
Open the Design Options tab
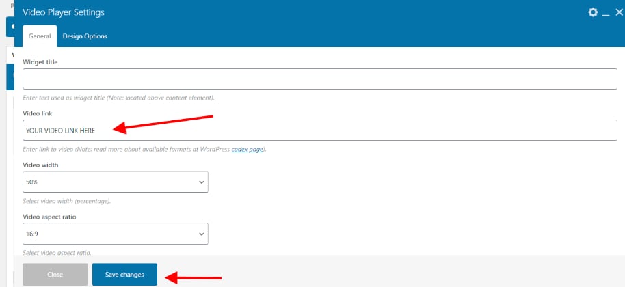85,36
